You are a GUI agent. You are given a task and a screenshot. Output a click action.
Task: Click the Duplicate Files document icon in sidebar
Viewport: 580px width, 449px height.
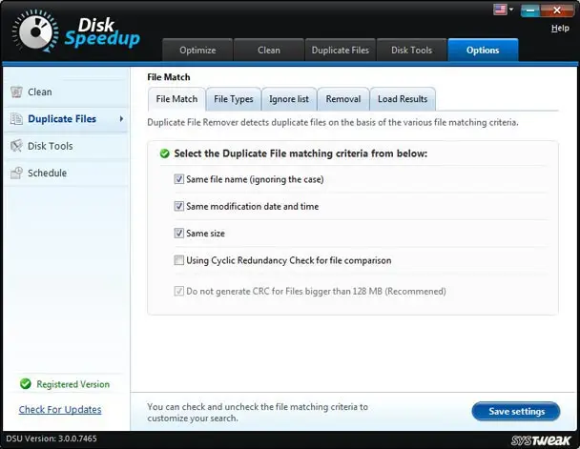pos(16,118)
